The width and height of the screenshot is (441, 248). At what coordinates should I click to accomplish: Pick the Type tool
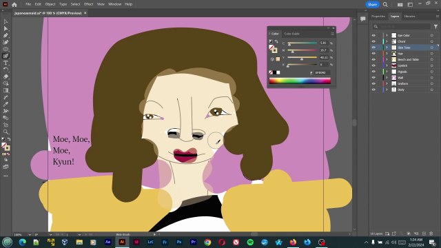coord(6,63)
